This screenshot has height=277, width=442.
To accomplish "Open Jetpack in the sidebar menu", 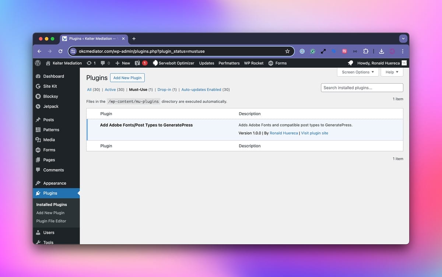I will (51, 106).
